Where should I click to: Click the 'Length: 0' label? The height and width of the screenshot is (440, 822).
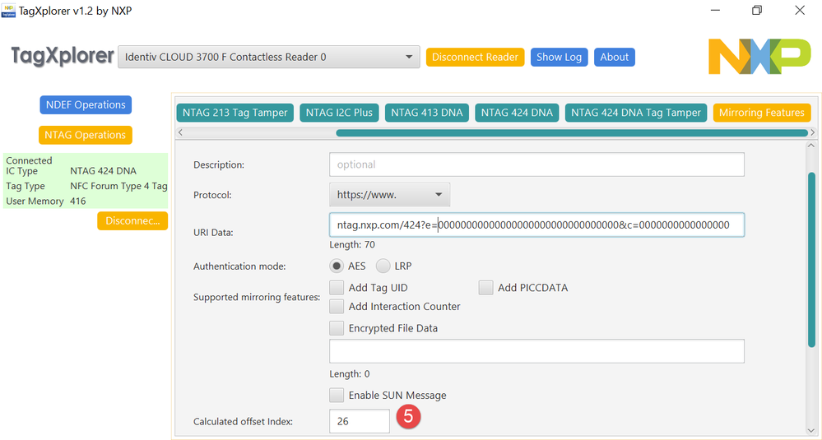coord(349,374)
